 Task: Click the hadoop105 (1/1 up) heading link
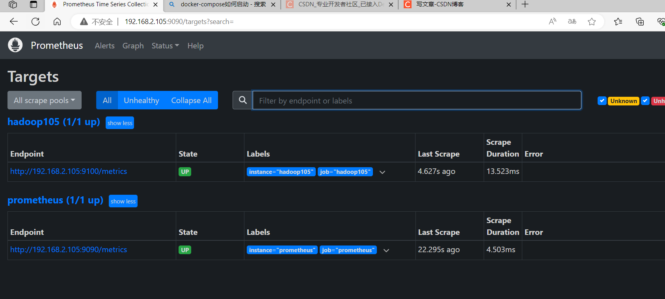[54, 122]
